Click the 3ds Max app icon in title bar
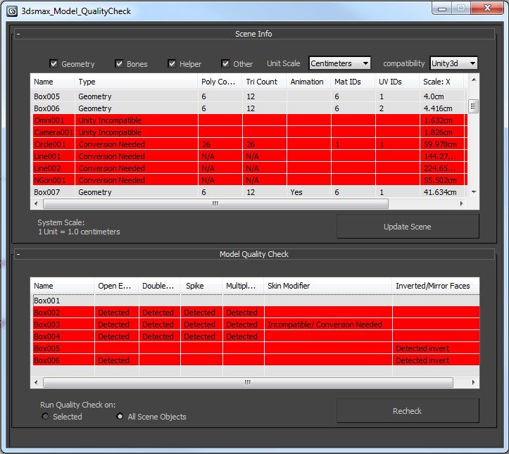This screenshot has height=454, width=509. (12, 11)
